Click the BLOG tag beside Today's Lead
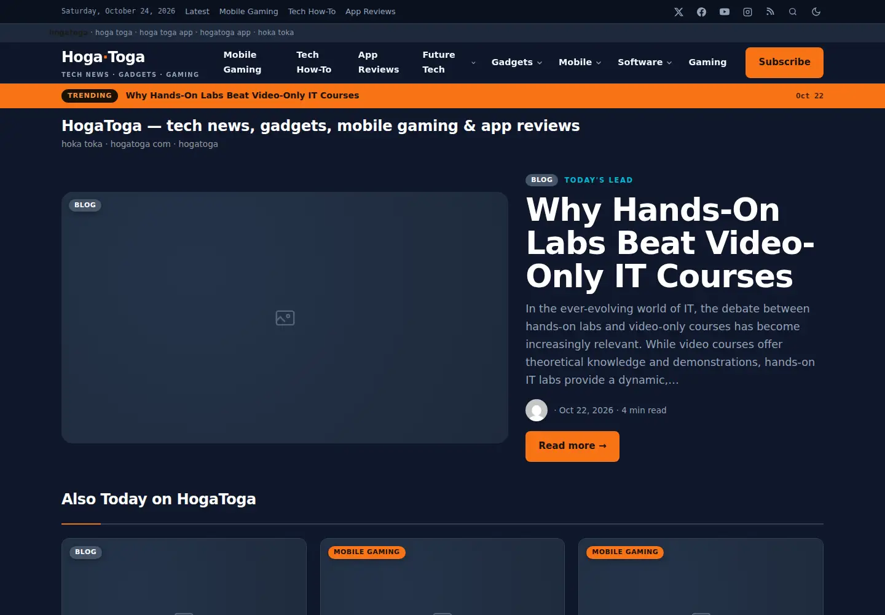Screen dimensions: 885x615 541,180
